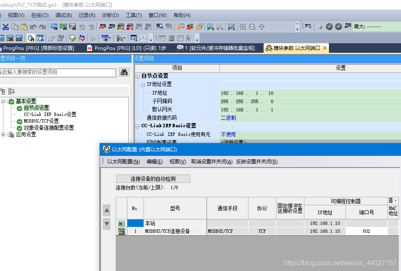Open the 工具(T) menu

click(x=134, y=15)
